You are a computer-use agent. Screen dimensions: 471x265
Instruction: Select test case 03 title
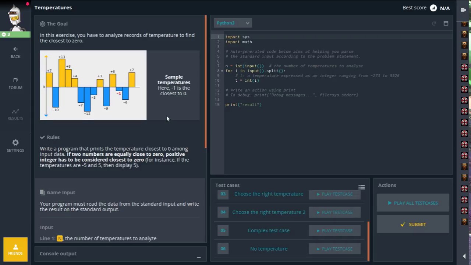point(269,194)
